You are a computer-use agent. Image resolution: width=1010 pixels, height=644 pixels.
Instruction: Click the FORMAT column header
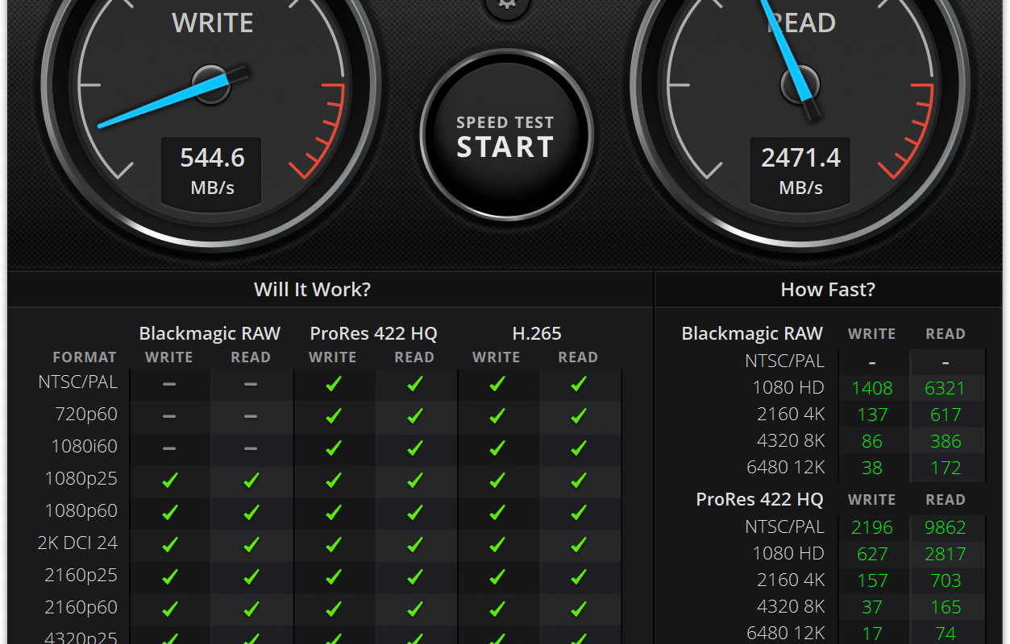click(85, 357)
